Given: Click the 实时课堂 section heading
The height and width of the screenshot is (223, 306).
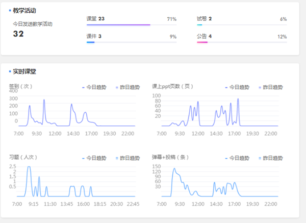Looking at the screenshot, I should click(x=24, y=72).
